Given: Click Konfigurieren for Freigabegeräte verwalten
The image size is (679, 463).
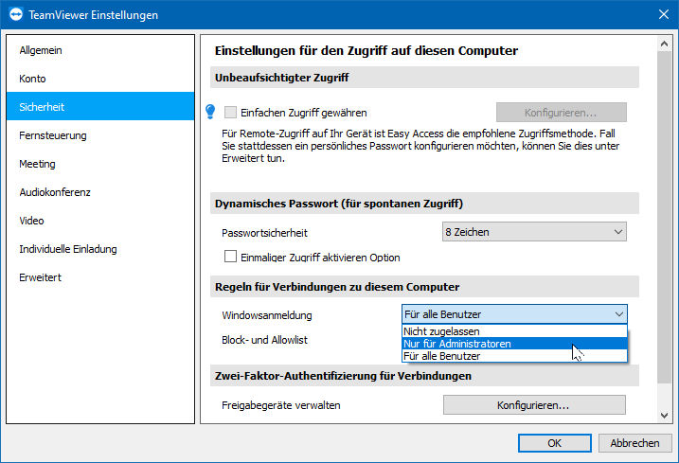Looking at the screenshot, I should point(534,405).
